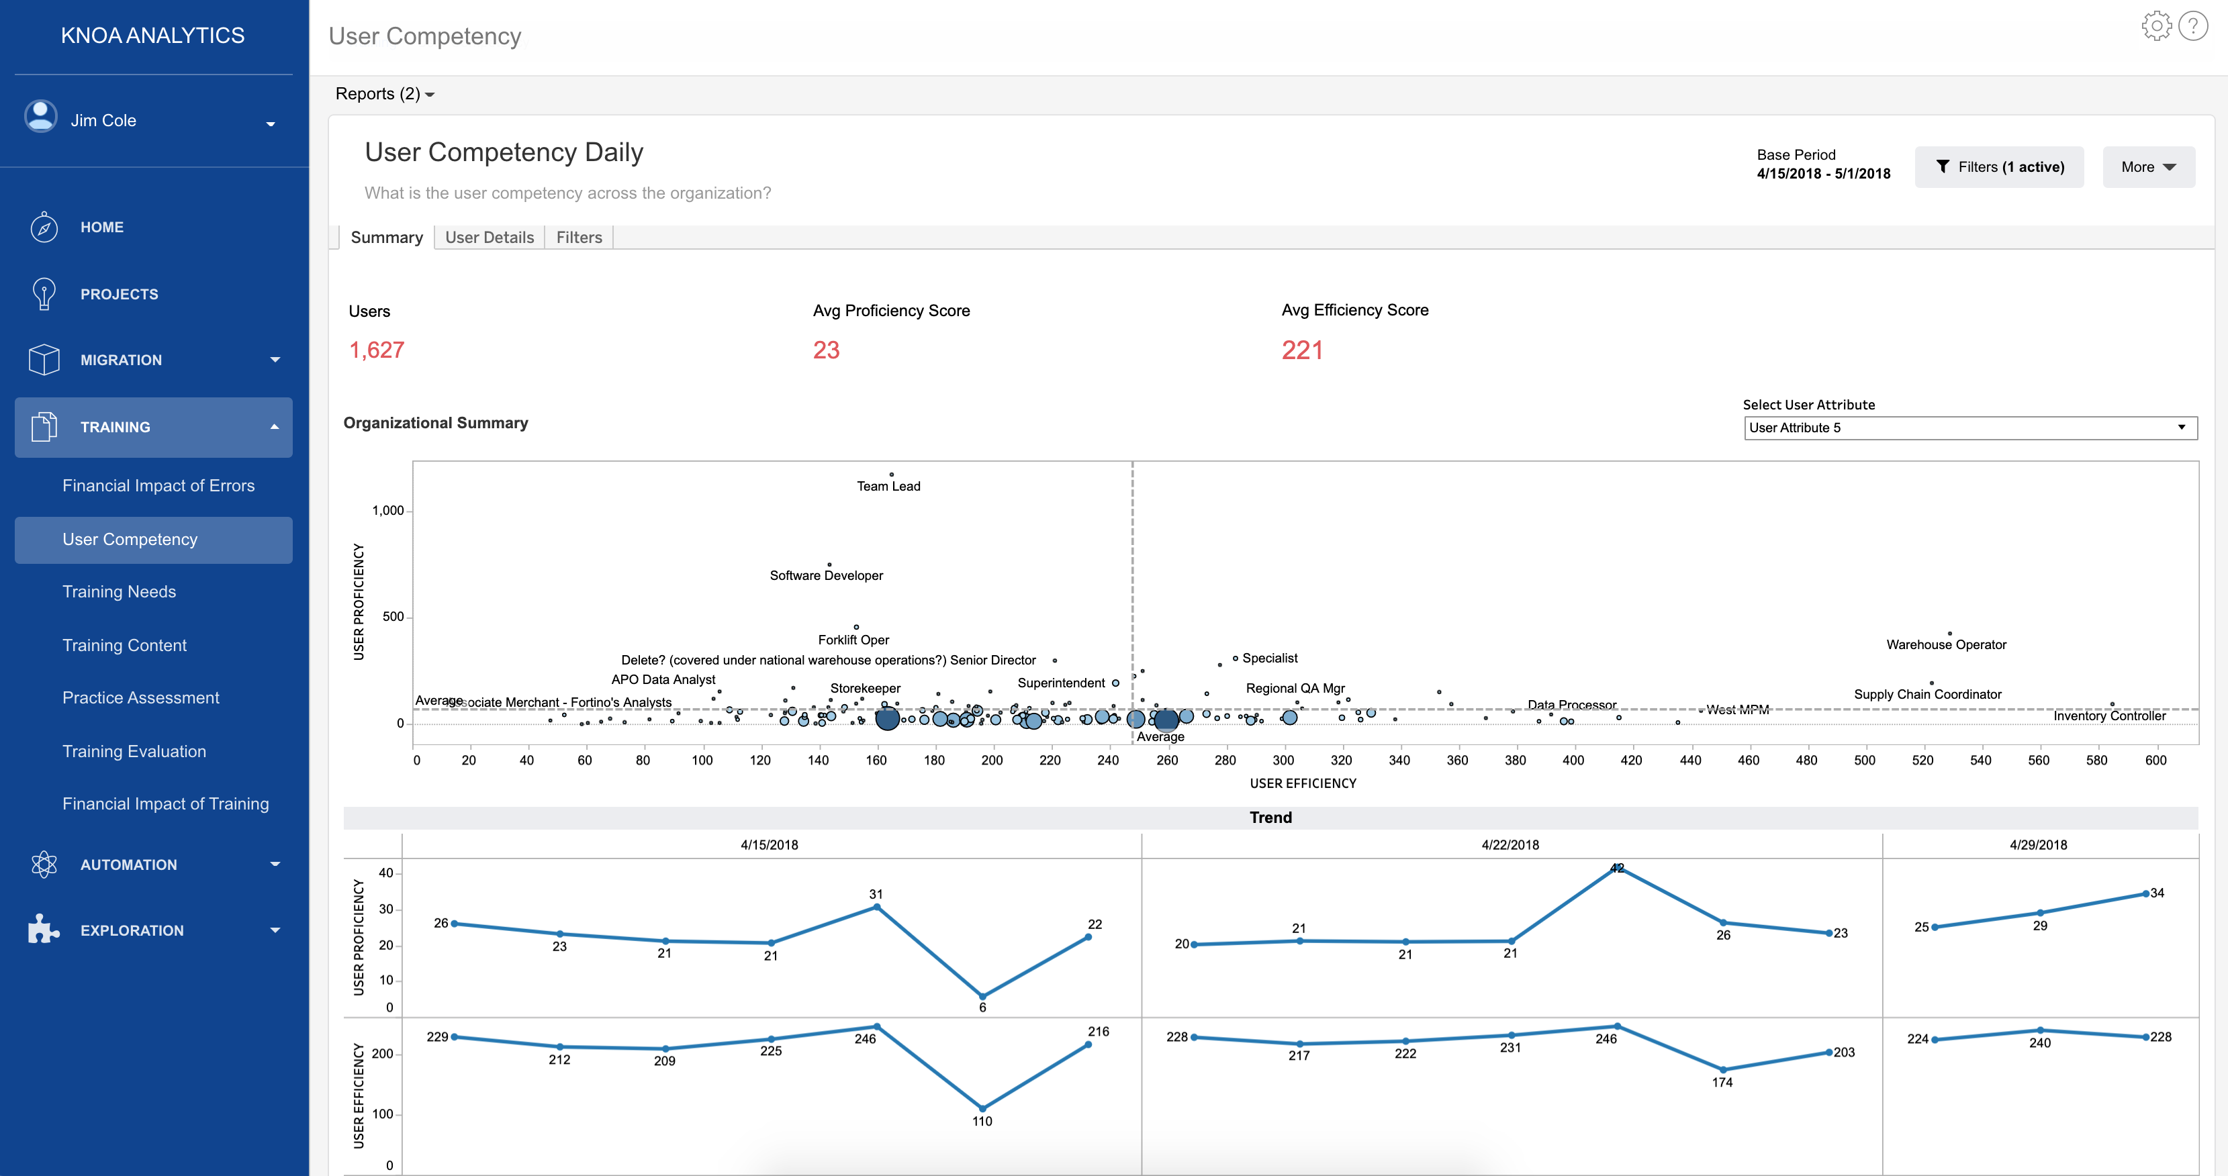Open settings via the gear icon
This screenshot has width=2228, height=1176.
pos(2156,26)
